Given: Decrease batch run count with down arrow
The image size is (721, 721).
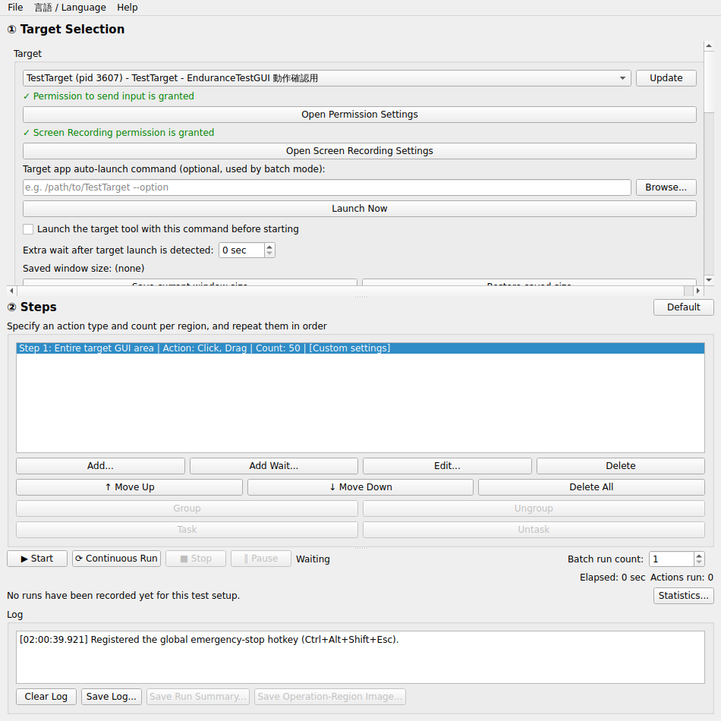Looking at the screenshot, I should 699,562.
